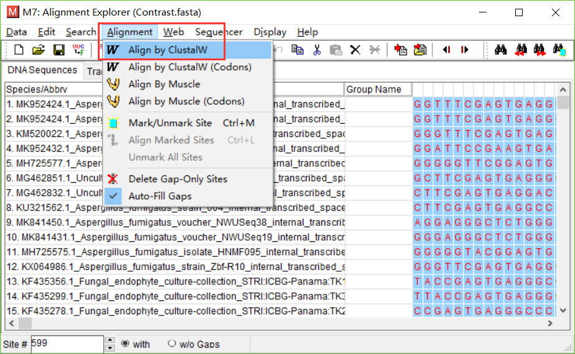The width and height of the screenshot is (575, 354).
Task: Select row 8 KU321562.1 sequence
Action: pyautogui.click(x=175, y=208)
